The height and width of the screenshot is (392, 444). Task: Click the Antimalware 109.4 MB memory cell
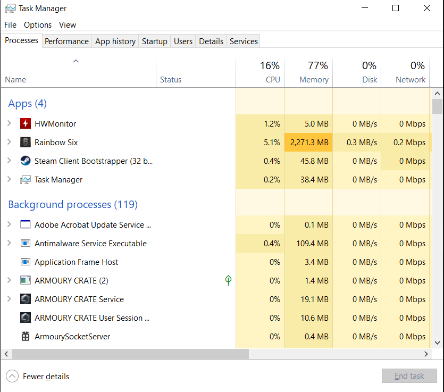[308, 243]
